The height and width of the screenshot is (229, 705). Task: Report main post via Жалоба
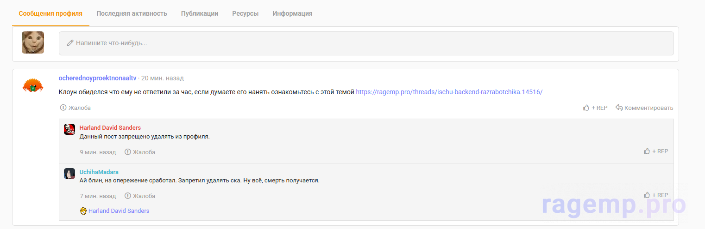76,108
